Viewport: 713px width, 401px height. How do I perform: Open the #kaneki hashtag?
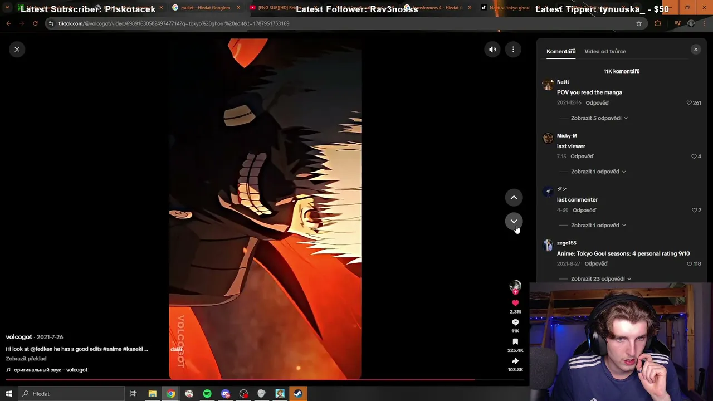pyautogui.click(x=133, y=349)
